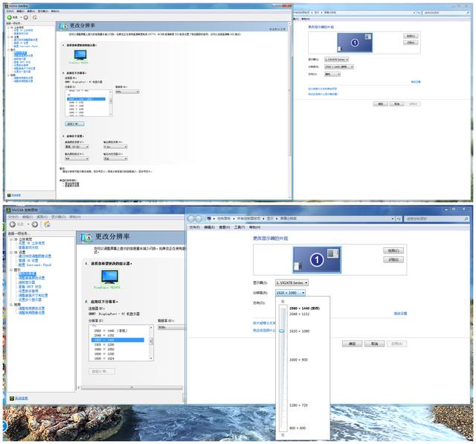Choose 1600 × 1024 in bottom NVIDIA resolution list
The height and width of the screenshot is (444, 476).
[x=118, y=358]
